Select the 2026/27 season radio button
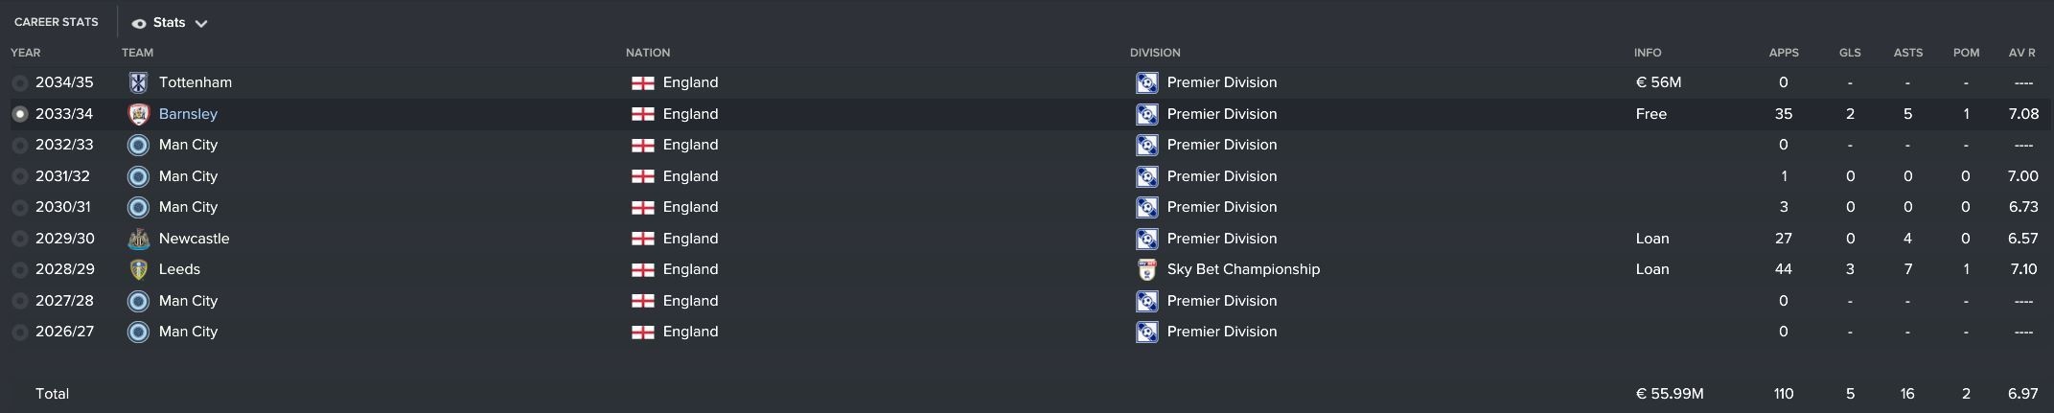2054x413 pixels. click(19, 333)
